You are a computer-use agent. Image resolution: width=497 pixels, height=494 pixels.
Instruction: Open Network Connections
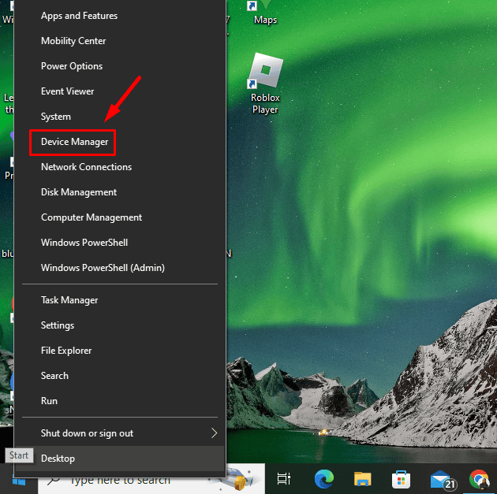pyautogui.click(x=120, y=167)
